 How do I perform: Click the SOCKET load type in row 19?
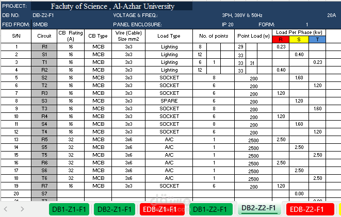(x=169, y=186)
